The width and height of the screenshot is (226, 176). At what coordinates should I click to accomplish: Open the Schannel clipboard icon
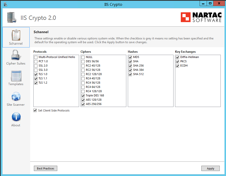pos(16,35)
